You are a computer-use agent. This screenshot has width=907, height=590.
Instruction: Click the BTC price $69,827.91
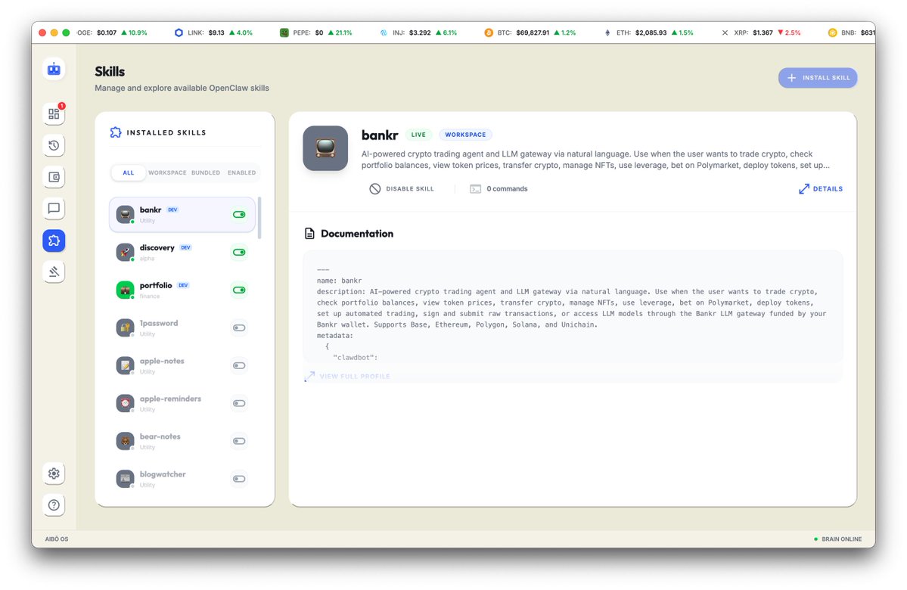532,33
